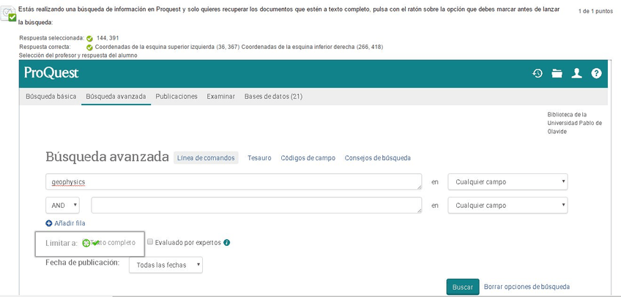Open the Tesauro link

coord(259,158)
